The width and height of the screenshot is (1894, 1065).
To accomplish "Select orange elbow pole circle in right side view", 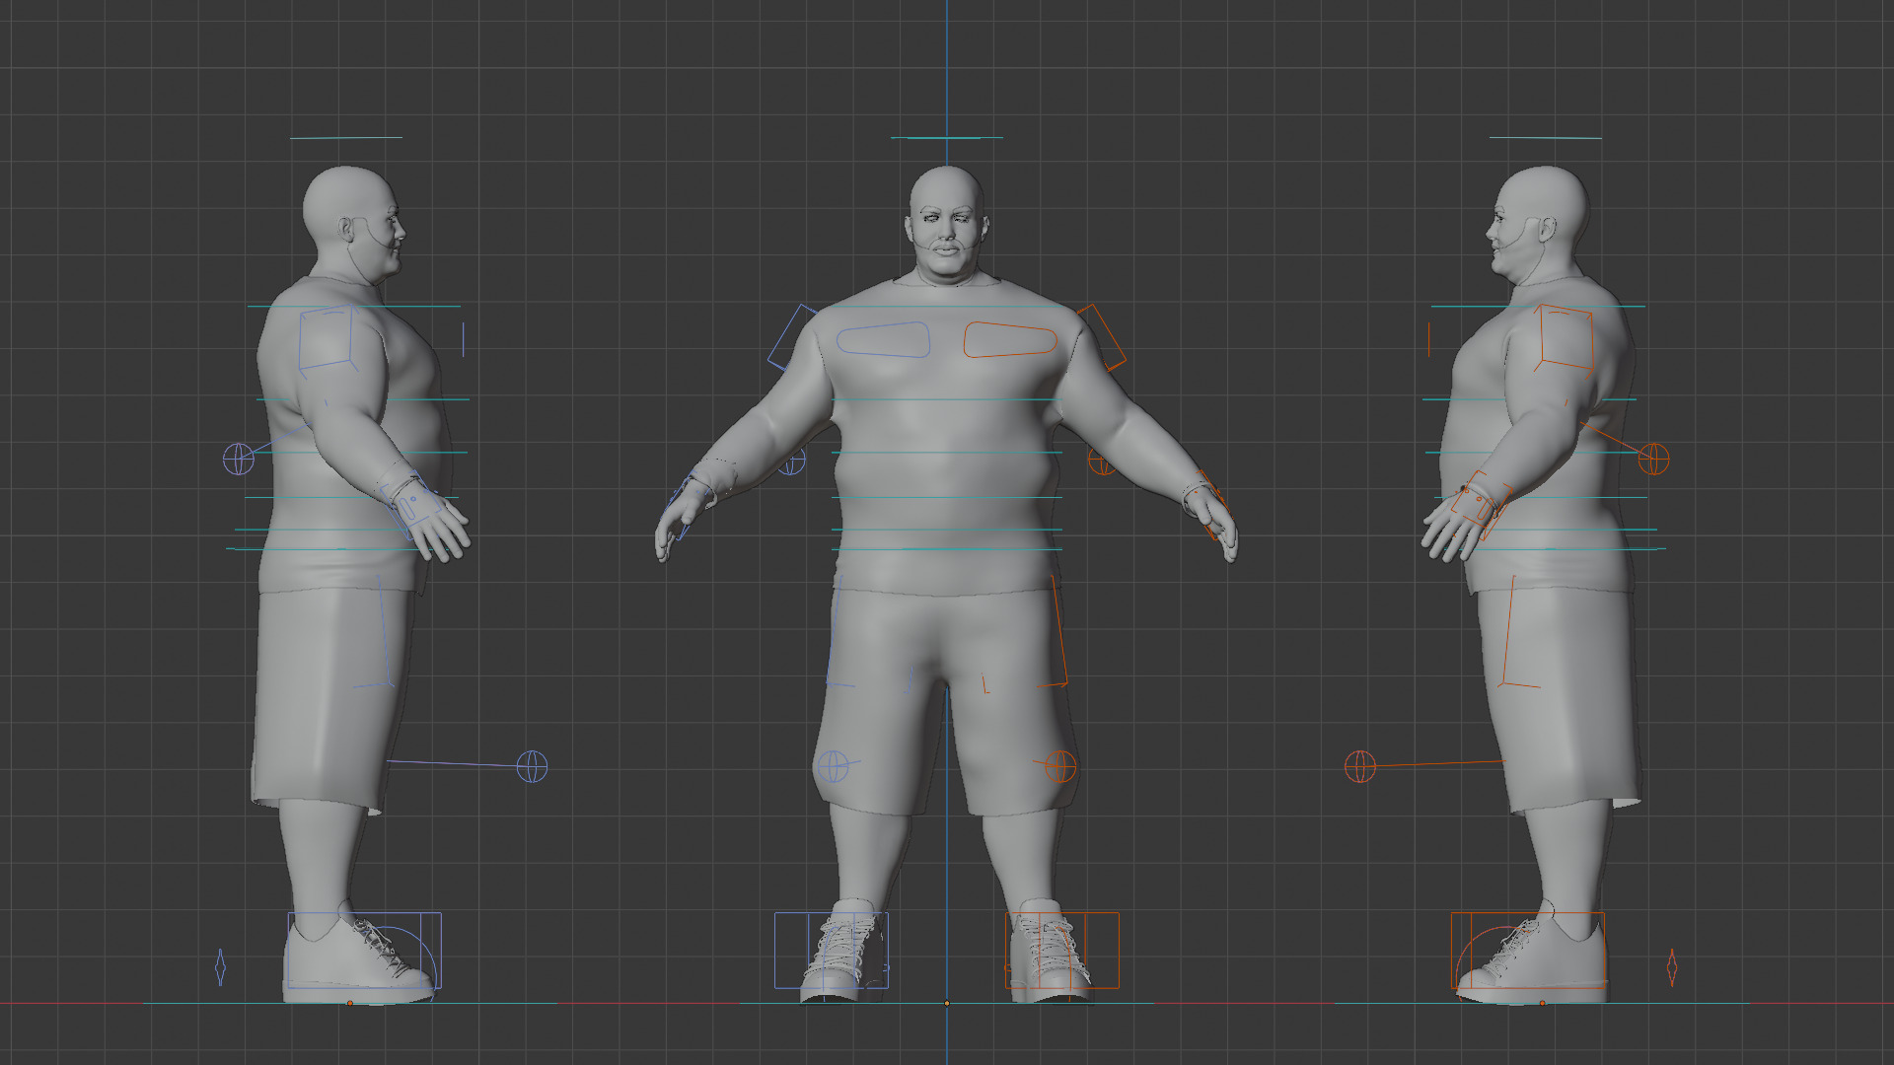I will (x=1654, y=459).
